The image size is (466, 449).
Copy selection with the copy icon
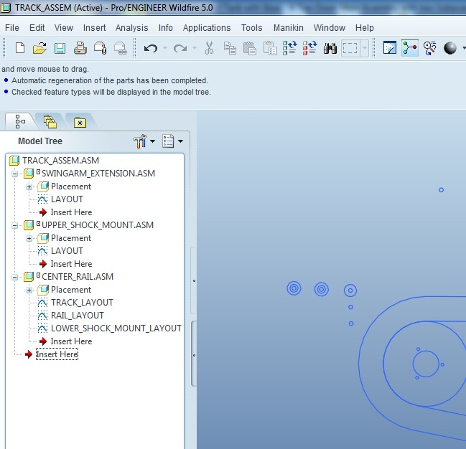tap(230, 48)
